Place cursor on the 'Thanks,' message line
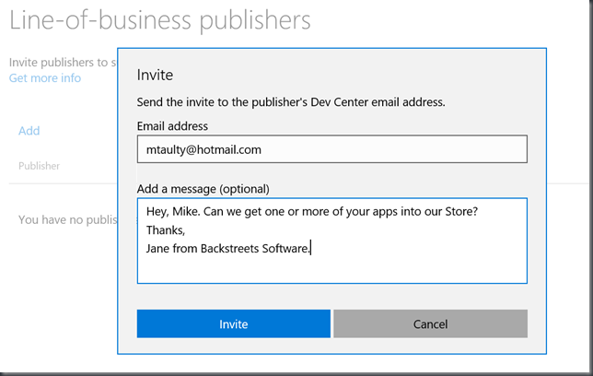This screenshot has height=376, width=593. pyautogui.click(x=166, y=229)
